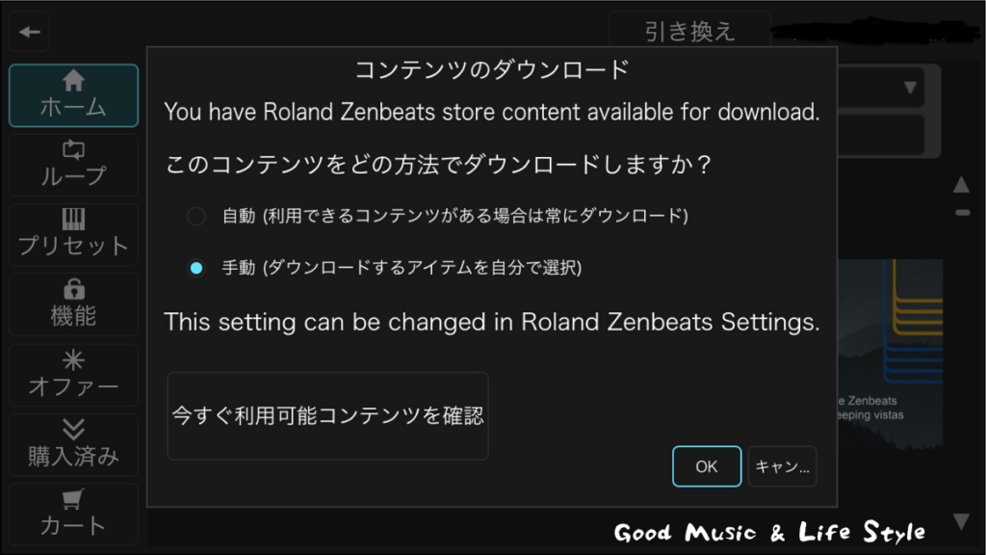The width and height of the screenshot is (986, 555).
Task: Open the ホーム home icon tab
Action: click(x=73, y=95)
